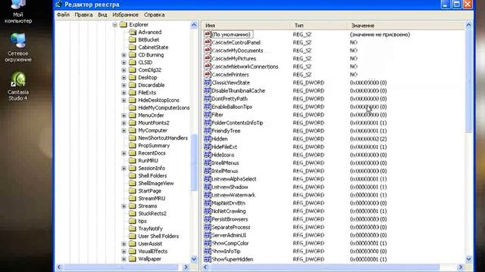The width and height of the screenshot is (485, 272).
Task: Open the Файл menu
Action: [63, 14]
